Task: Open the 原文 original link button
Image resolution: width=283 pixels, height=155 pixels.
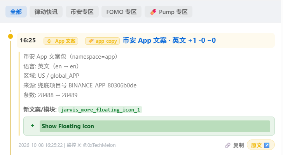Action: 261,145
